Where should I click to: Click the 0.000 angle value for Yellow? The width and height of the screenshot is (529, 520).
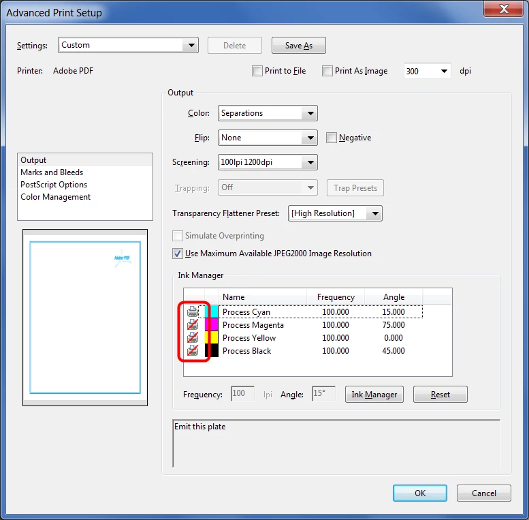click(x=394, y=337)
